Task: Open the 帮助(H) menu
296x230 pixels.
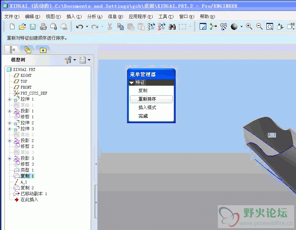Action: [207, 17]
